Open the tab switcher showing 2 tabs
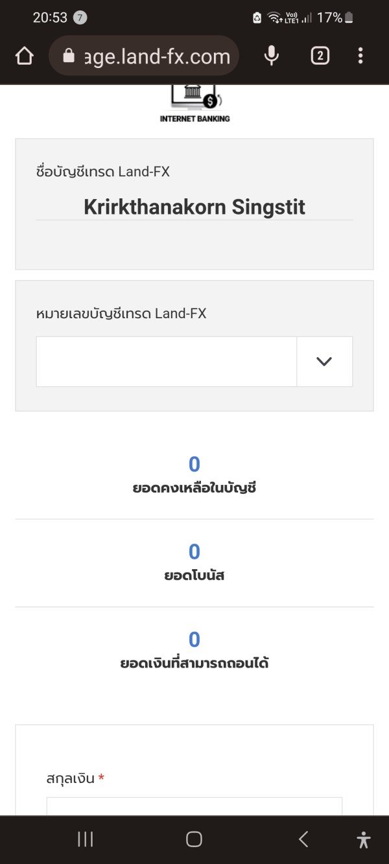 pos(320,56)
